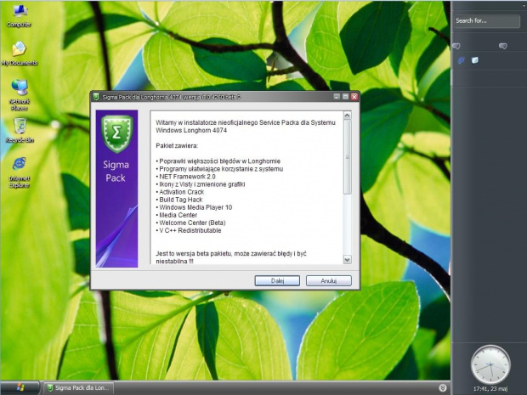This screenshot has width=527, height=395.
Task: Open My Documents desktop icon
Action: tap(20, 54)
